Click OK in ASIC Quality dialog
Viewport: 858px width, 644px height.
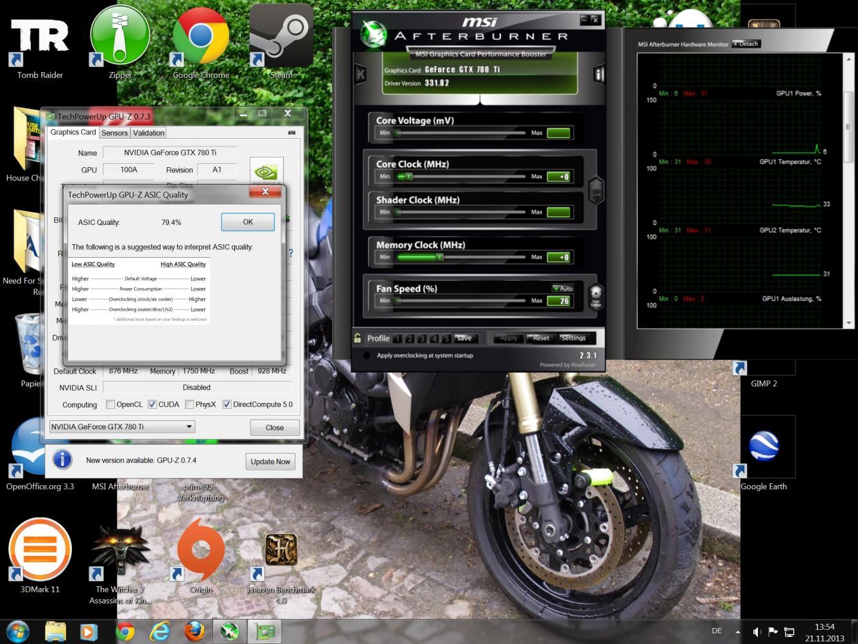point(248,222)
